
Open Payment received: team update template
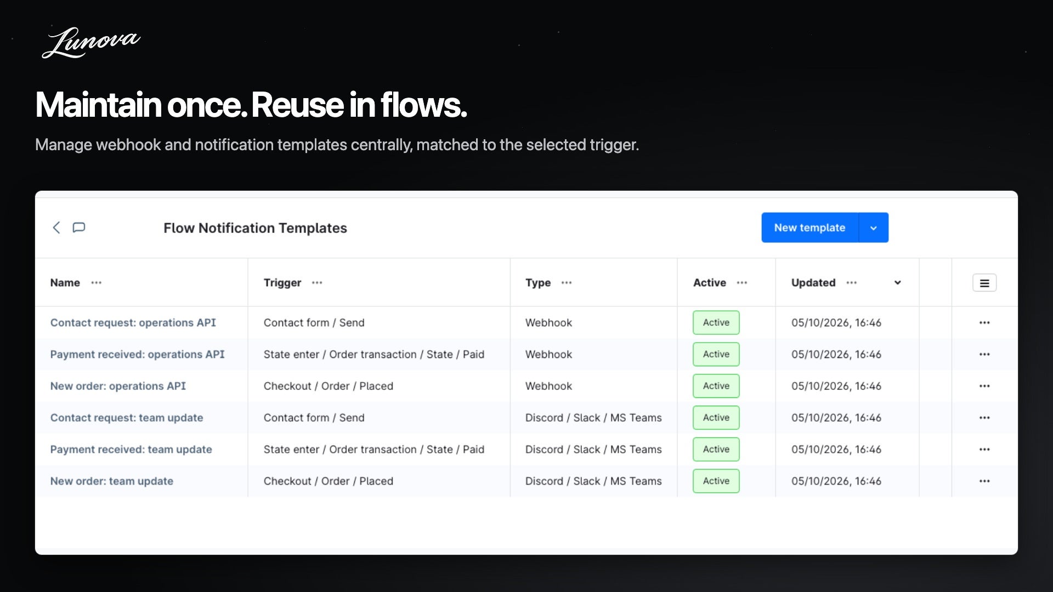point(131,449)
